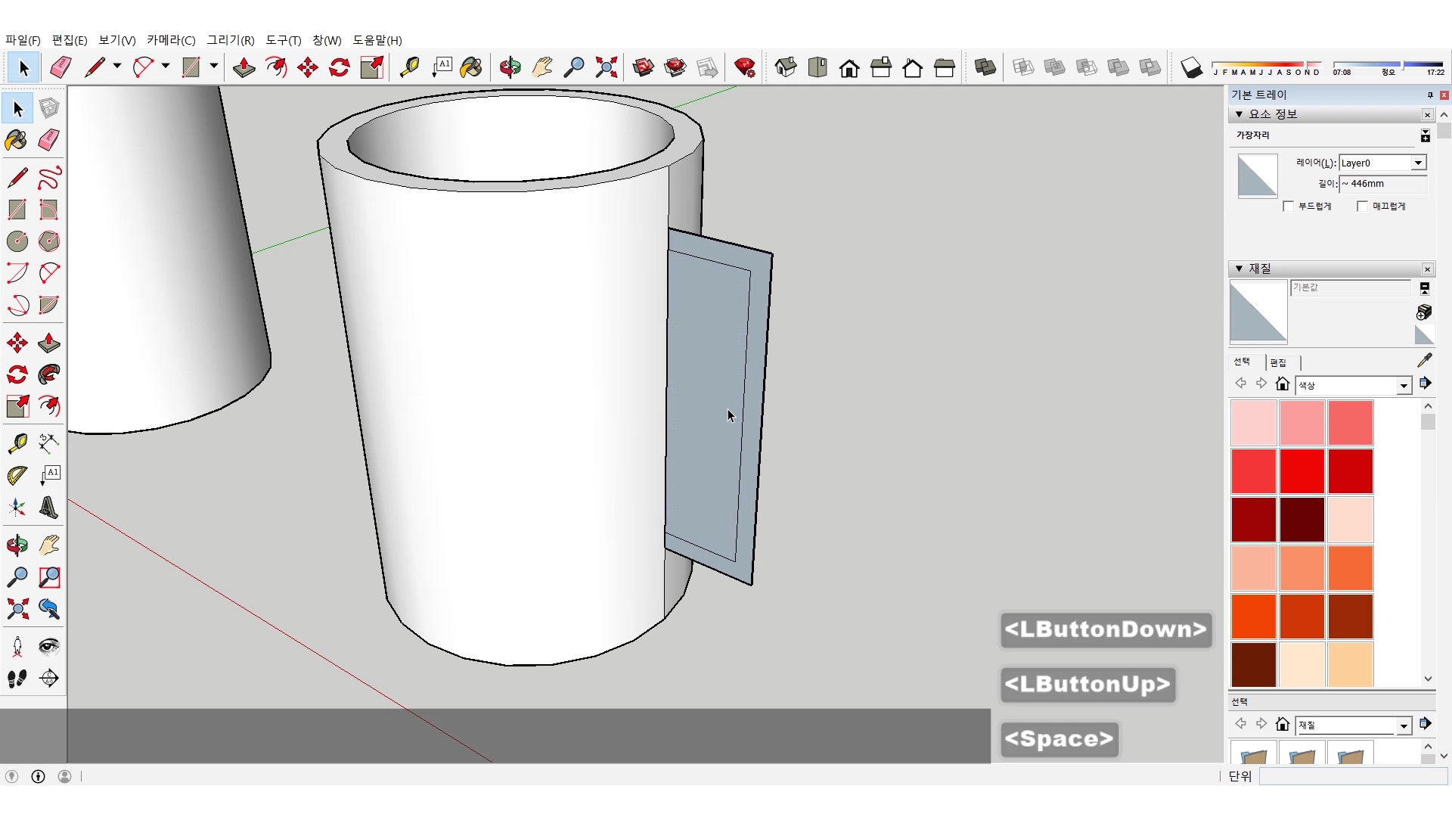Collapse the 요소 정보 panel section
Image resolution: width=1452 pixels, height=817 pixels.
point(1239,114)
